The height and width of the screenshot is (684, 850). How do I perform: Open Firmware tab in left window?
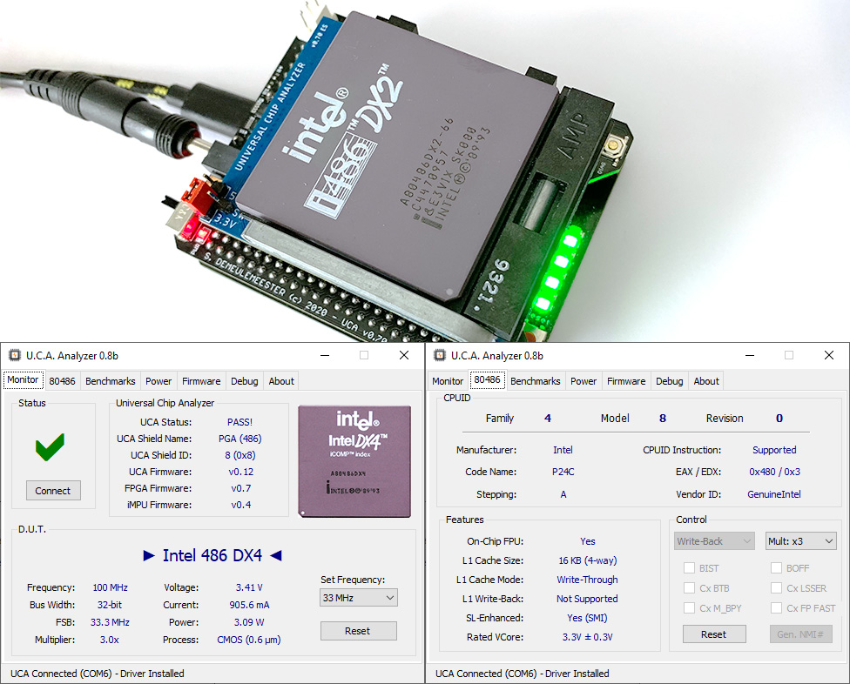tap(201, 380)
